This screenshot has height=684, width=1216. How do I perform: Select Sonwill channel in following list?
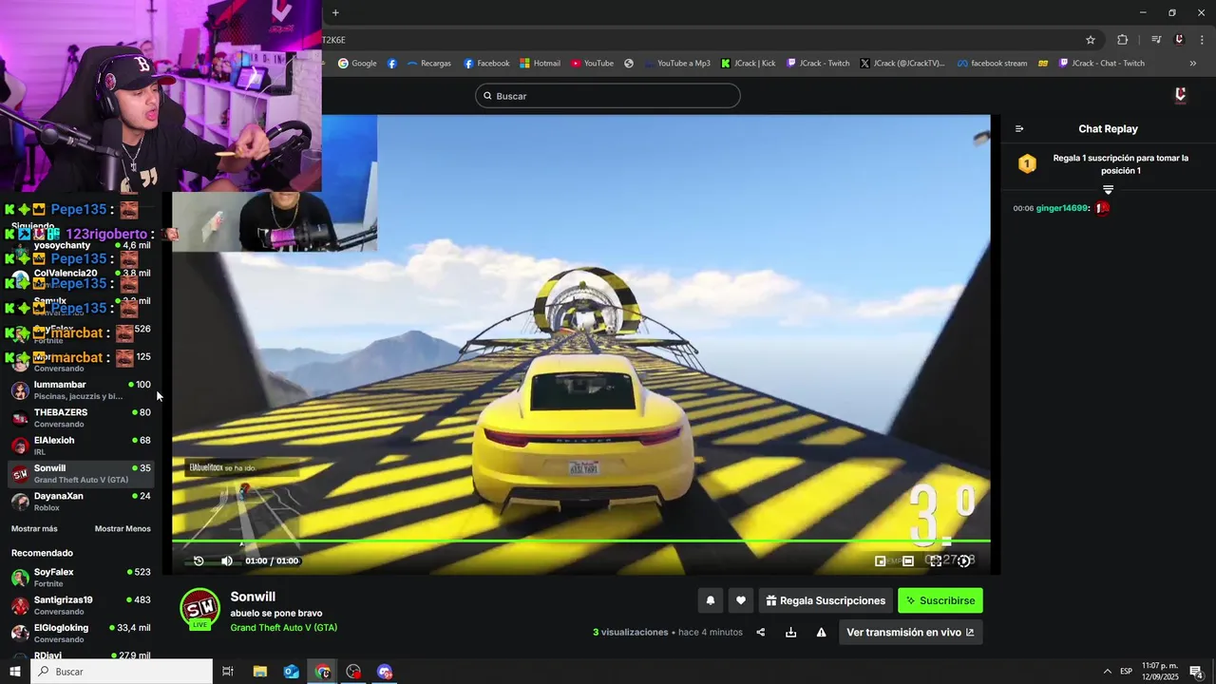click(81, 474)
